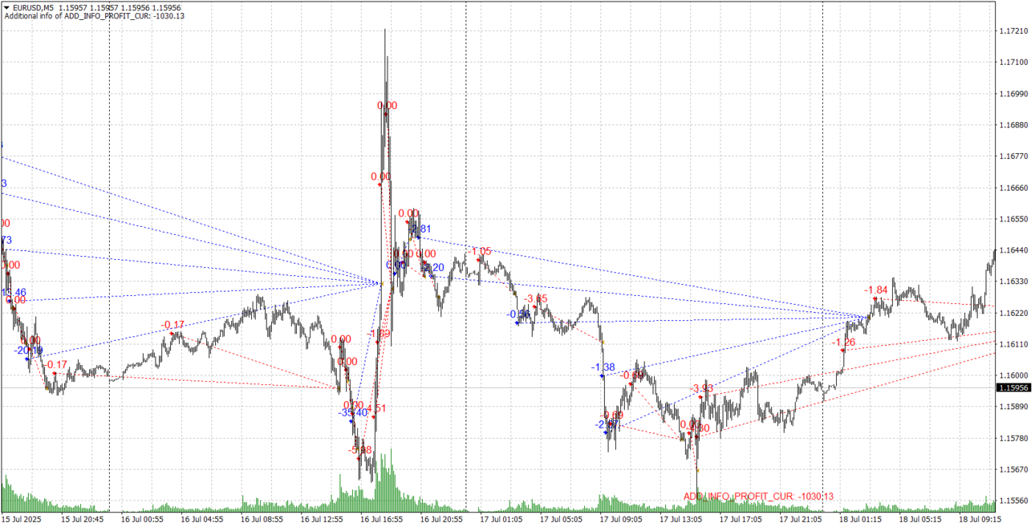Click the 15 Jul 2025 time label
The image size is (1035, 527).
point(21,519)
